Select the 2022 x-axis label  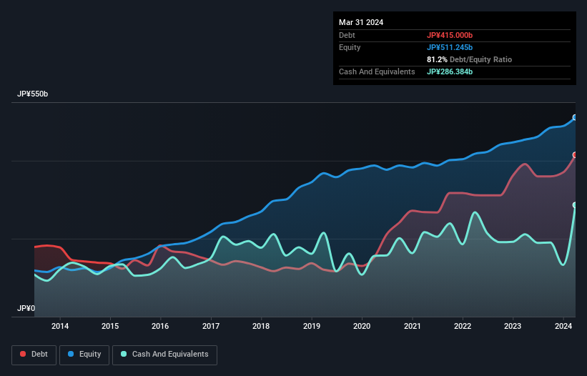(463, 327)
